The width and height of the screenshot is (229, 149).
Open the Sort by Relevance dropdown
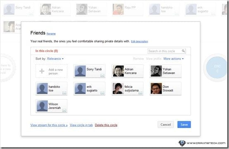pos(55,59)
